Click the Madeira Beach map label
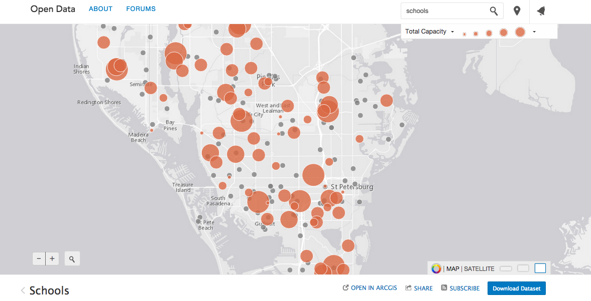 (138, 137)
